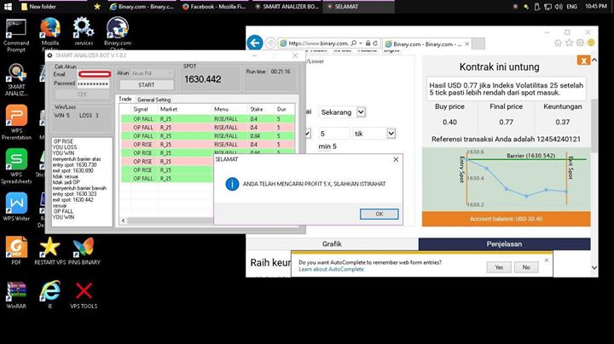
Task: Launch the PING BINARY shortcut
Action: coord(84,251)
